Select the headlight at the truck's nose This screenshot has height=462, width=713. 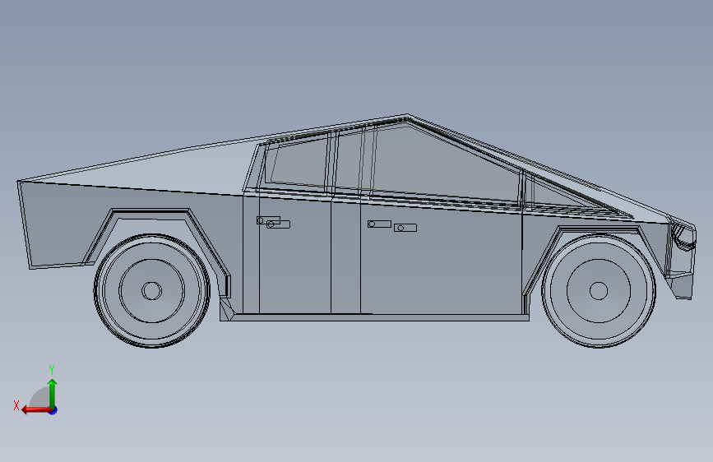point(684,238)
